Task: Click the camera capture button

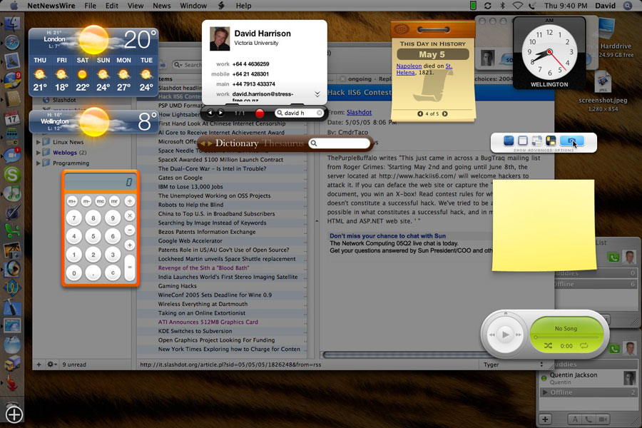Action: (571, 141)
